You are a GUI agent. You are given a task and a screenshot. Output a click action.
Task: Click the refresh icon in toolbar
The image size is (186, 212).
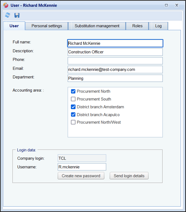(8, 15)
